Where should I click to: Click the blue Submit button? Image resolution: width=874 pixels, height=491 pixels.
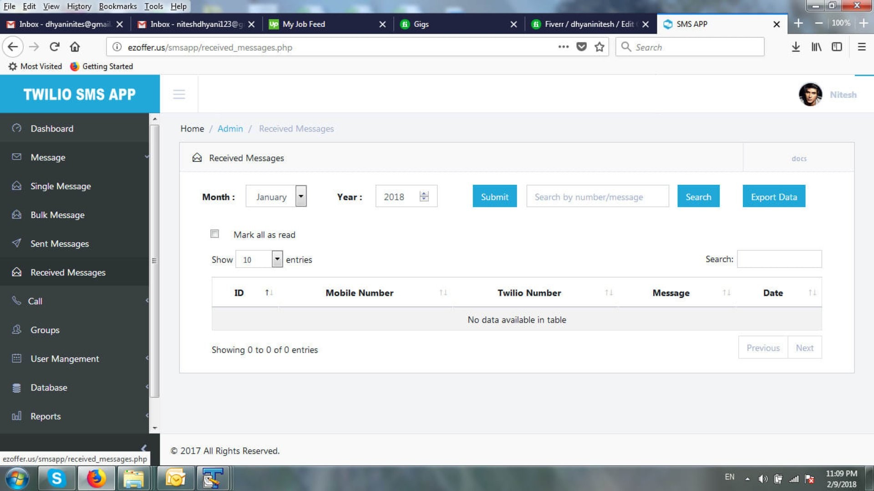494,197
